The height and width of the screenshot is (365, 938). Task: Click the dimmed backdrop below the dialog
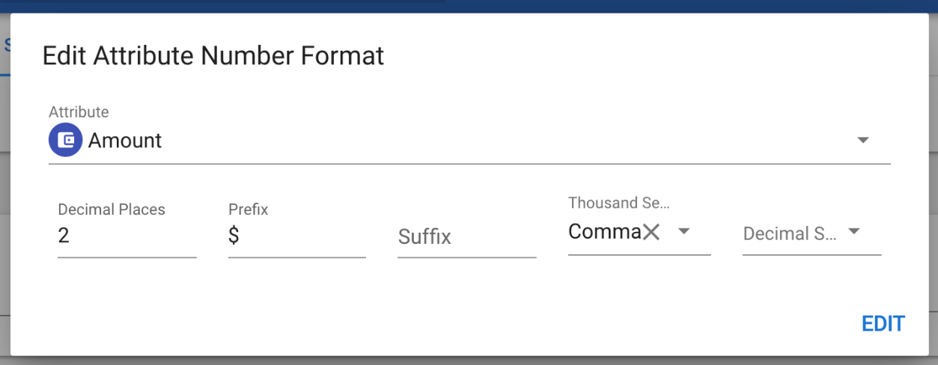[x=469, y=361]
